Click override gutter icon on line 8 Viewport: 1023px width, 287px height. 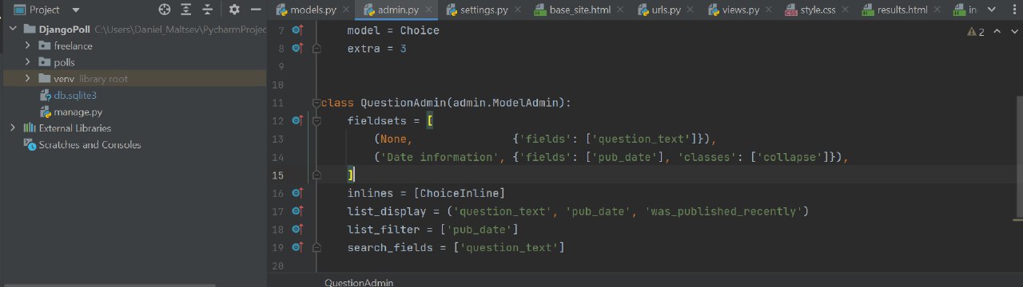click(x=297, y=49)
